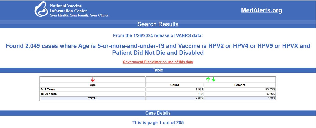Click the National Vaccine Information Center logo
Image resolution: width=316 pixels, height=128 pixels.
(42, 9)
